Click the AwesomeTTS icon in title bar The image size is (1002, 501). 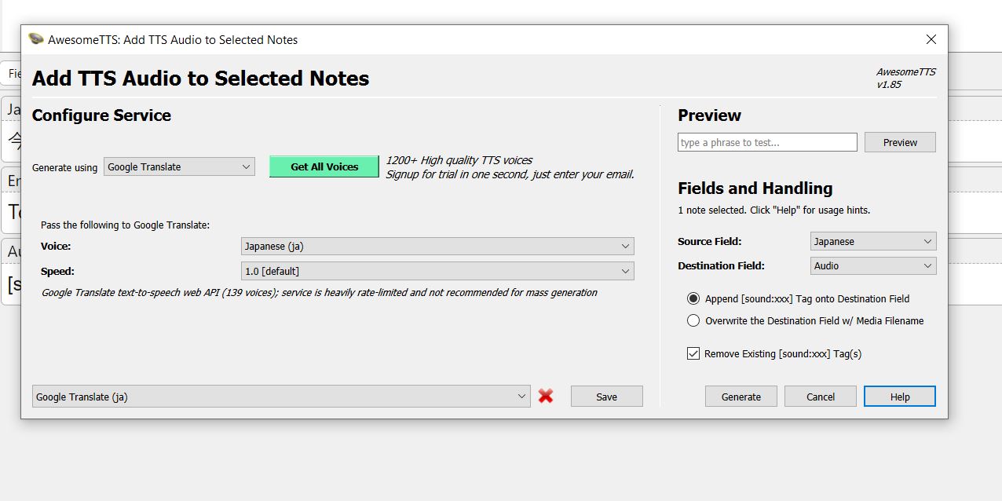(x=35, y=39)
